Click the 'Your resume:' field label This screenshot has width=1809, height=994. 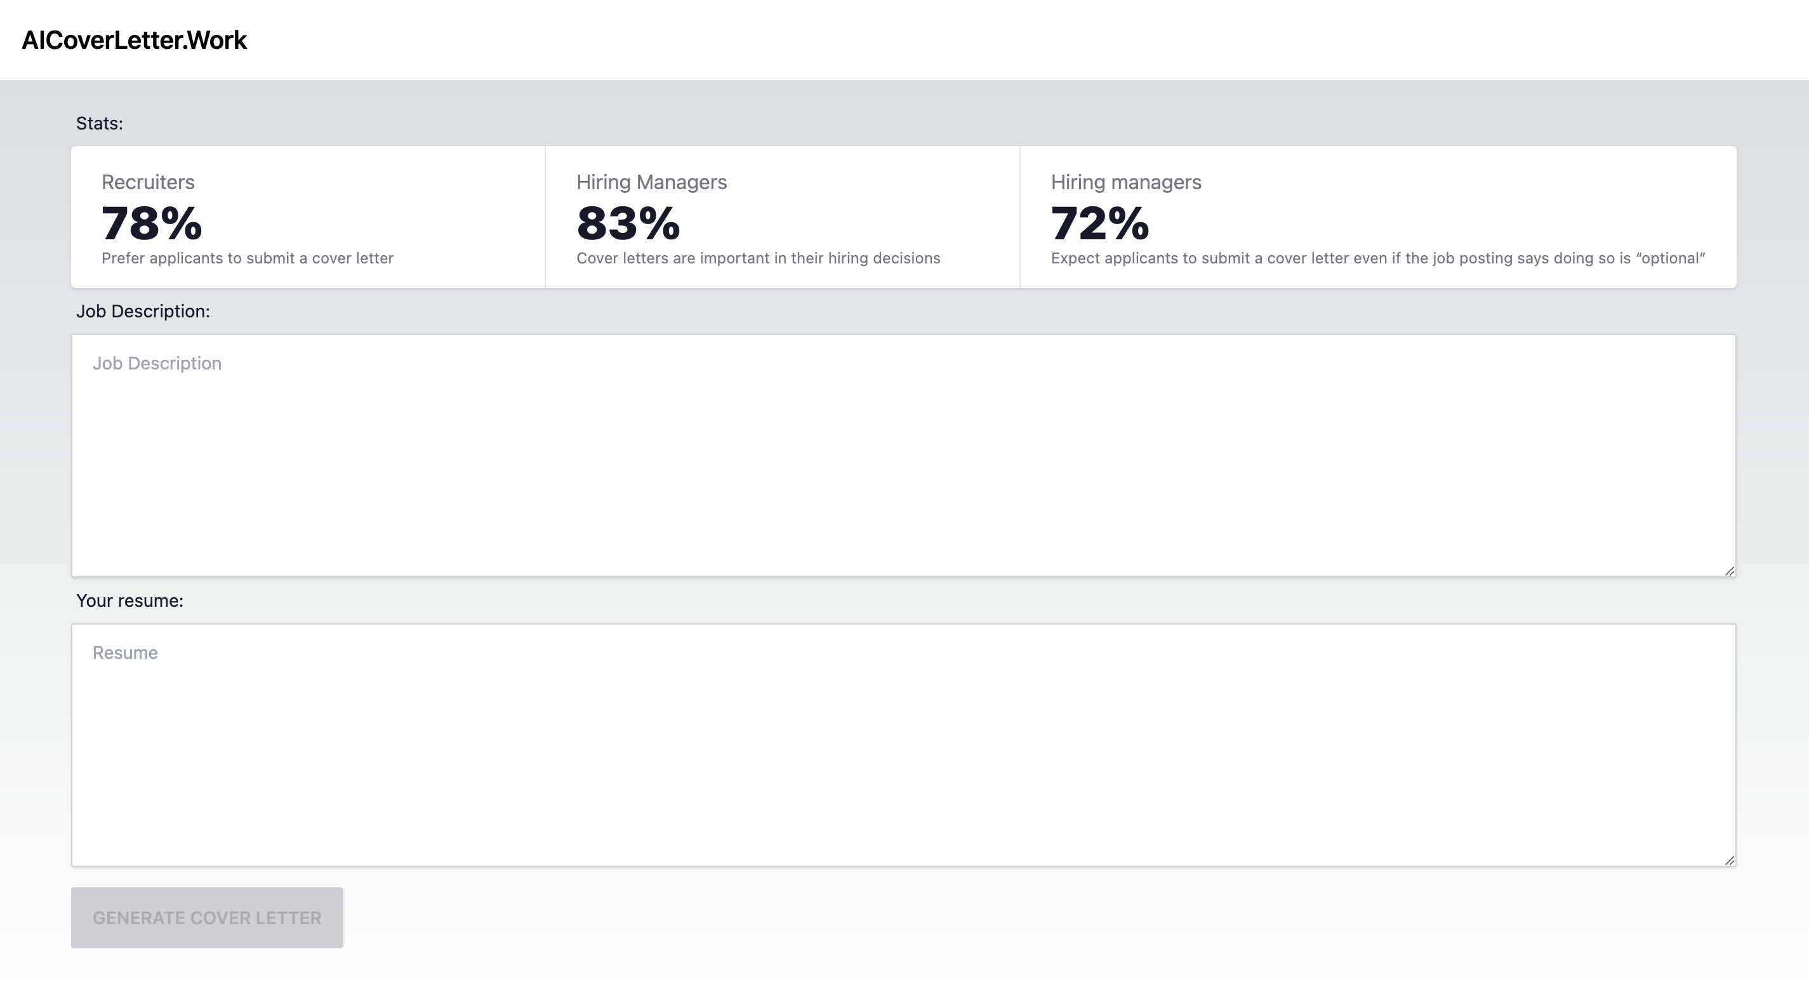pos(130,600)
